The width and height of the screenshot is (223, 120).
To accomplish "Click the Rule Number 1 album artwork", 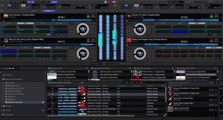I will click(6, 16).
